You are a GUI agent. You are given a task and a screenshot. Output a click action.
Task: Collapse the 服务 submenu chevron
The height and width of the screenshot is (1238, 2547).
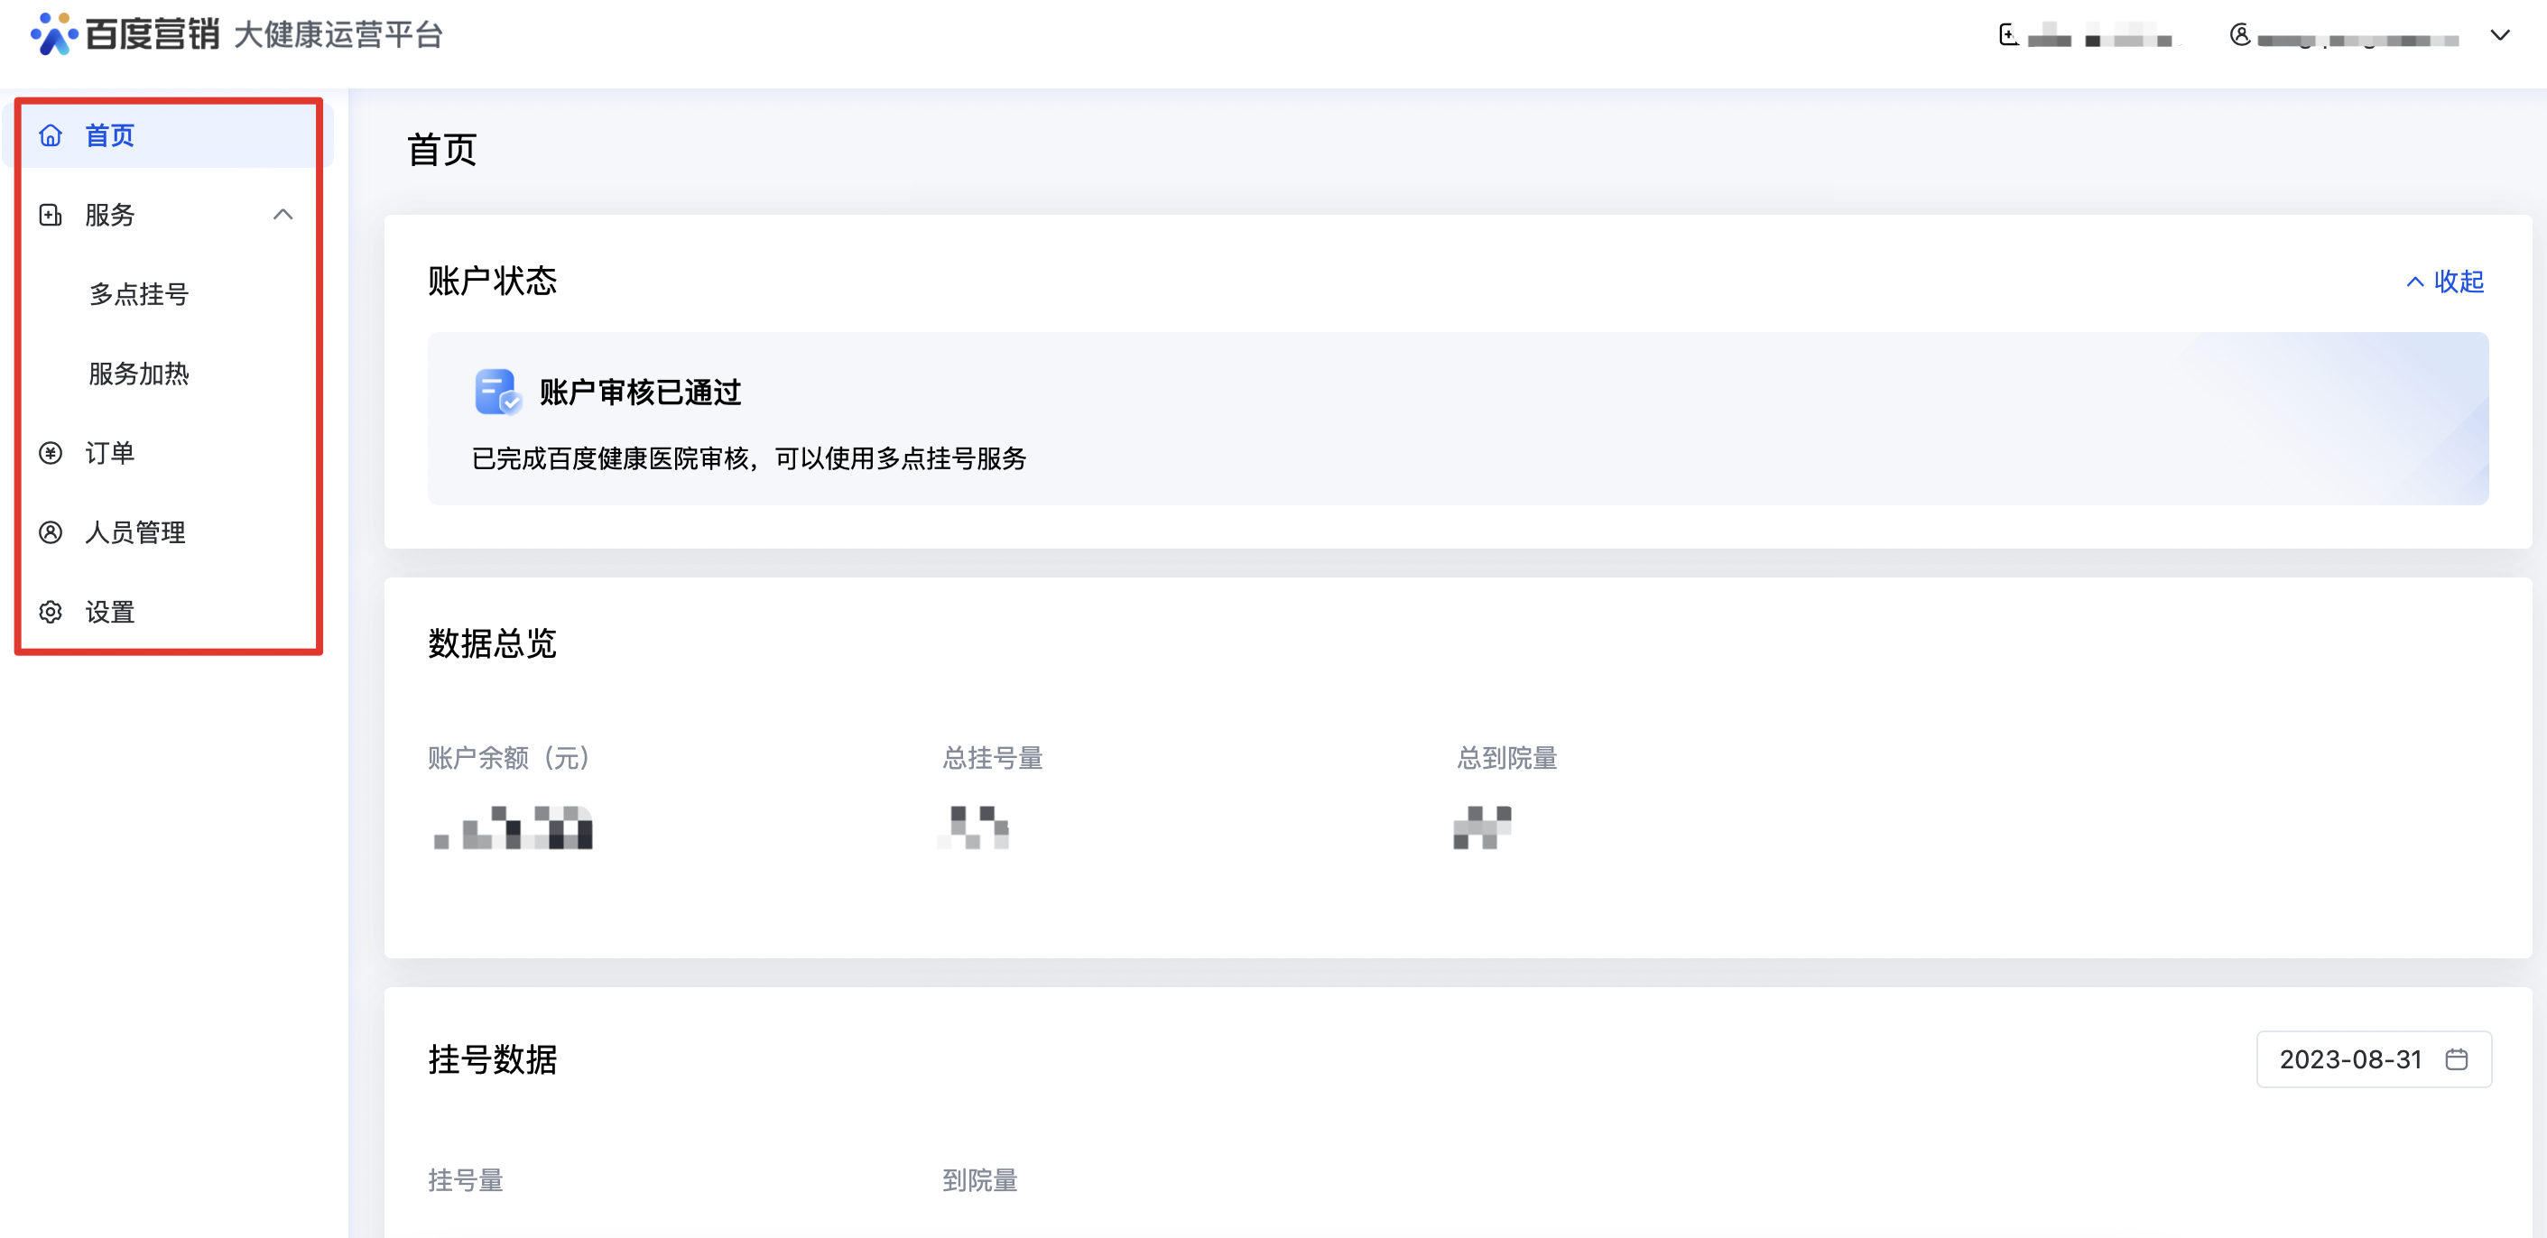(x=282, y=215)
